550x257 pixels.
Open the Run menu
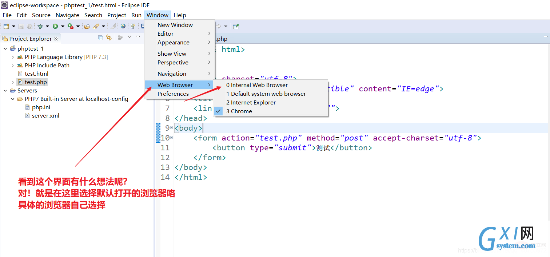tap(136, 15)
